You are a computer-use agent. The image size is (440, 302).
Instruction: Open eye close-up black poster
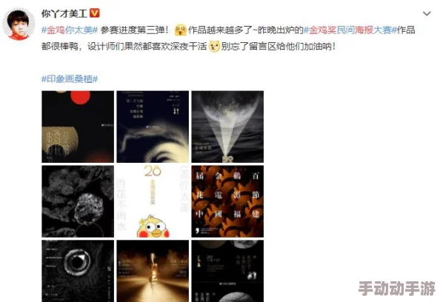(78, 271)
